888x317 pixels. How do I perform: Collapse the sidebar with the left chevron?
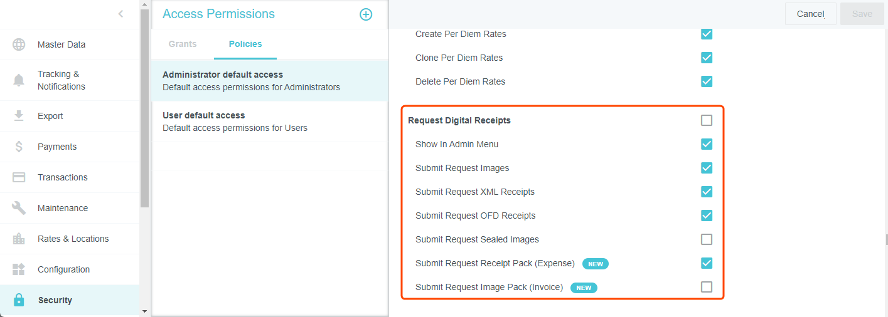point(120,14)
